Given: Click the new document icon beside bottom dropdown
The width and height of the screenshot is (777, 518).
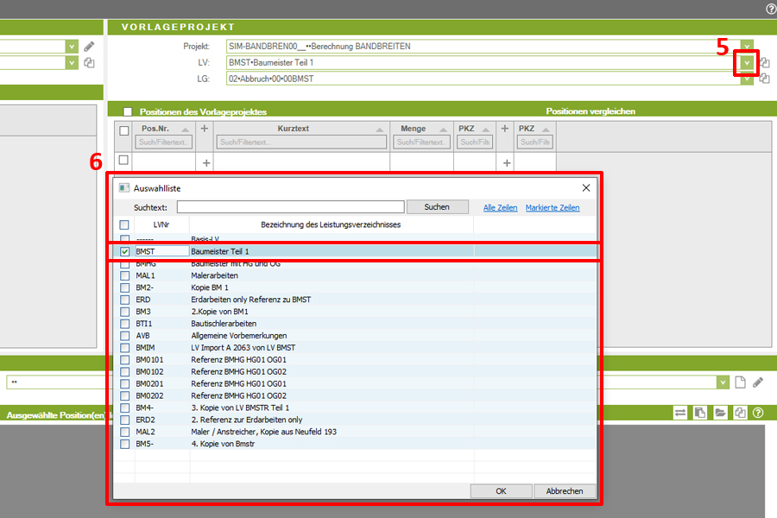Looking at the screenshot, I should pyautogui.click(x=741, y=382).
